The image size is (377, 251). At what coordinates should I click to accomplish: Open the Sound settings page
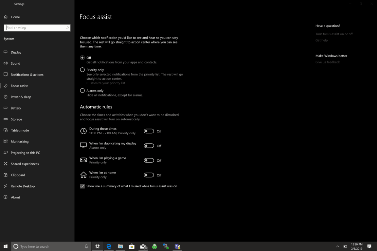tap(15, 63)
